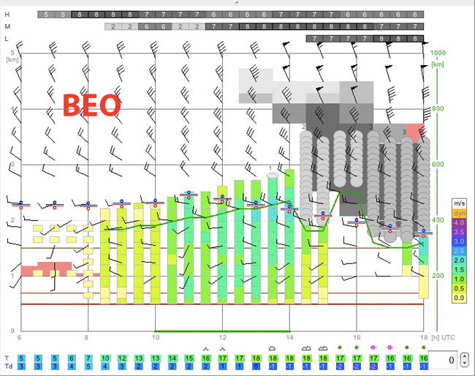Click the Td cell showing 0
This screenshot has height=376, width=475.
[x=256, y=366]
